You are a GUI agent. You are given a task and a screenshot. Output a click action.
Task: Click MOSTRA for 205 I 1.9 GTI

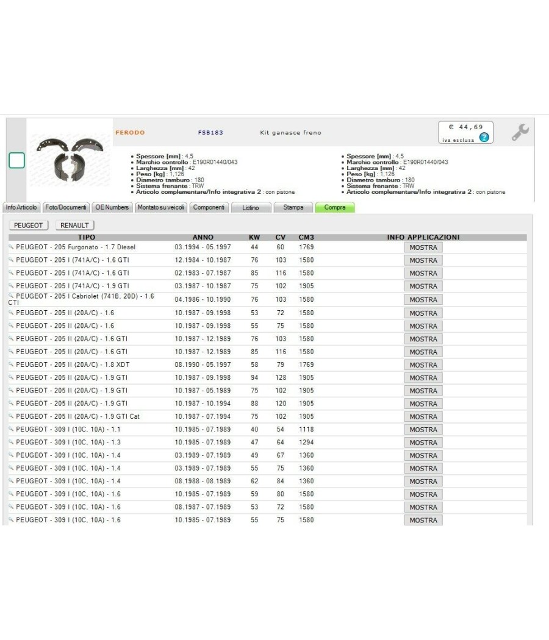point(423,286)
